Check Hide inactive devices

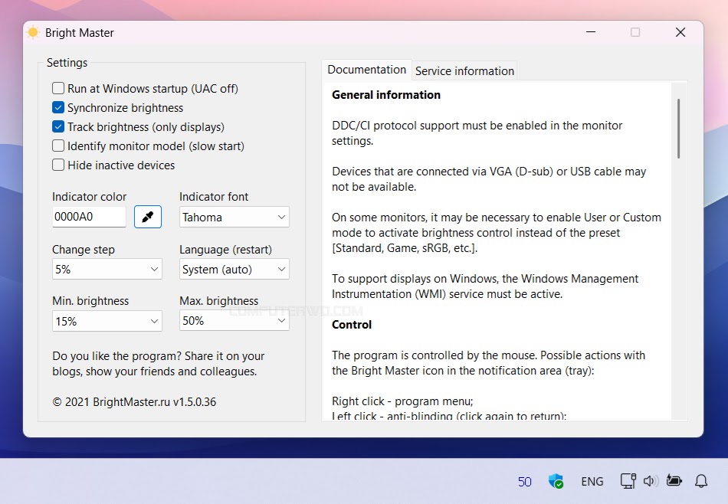point(58,165)
